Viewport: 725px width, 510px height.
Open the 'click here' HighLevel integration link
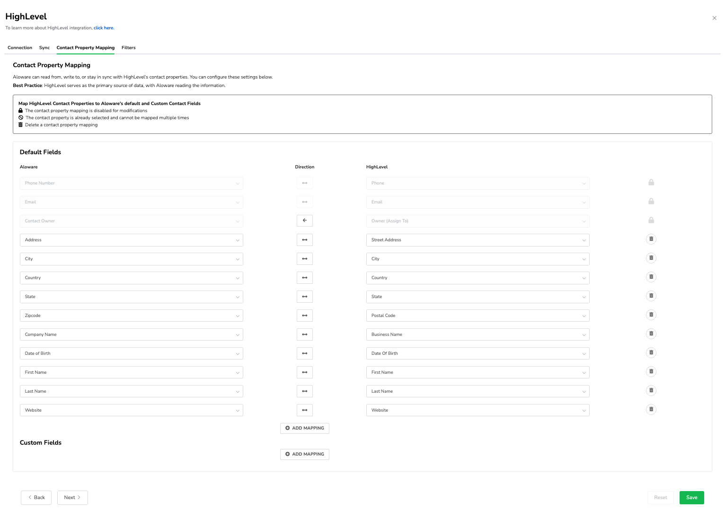[104, 28]
